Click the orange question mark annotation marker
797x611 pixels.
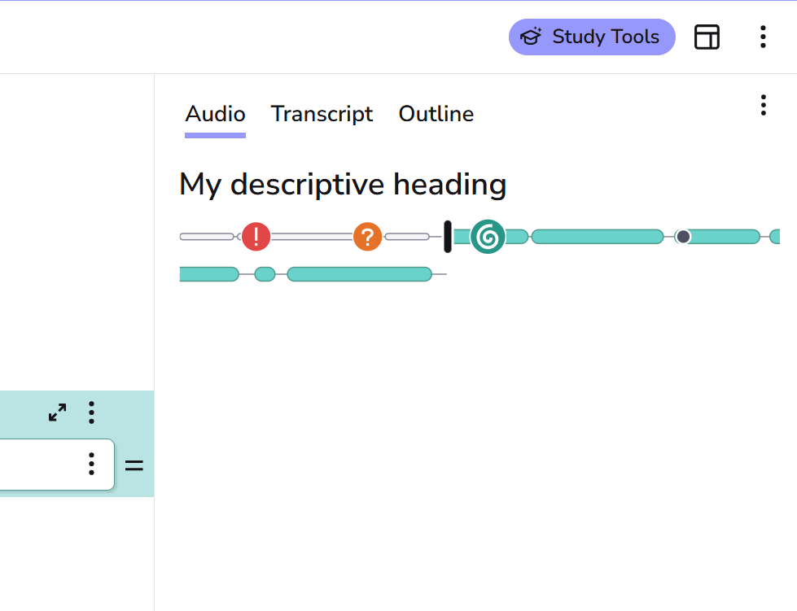pyautogui.click(x=367, y=237)
